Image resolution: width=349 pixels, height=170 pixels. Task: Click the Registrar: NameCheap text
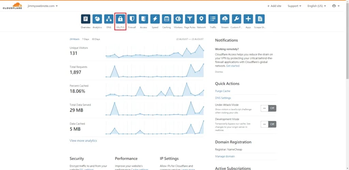(x=229, y=149)
